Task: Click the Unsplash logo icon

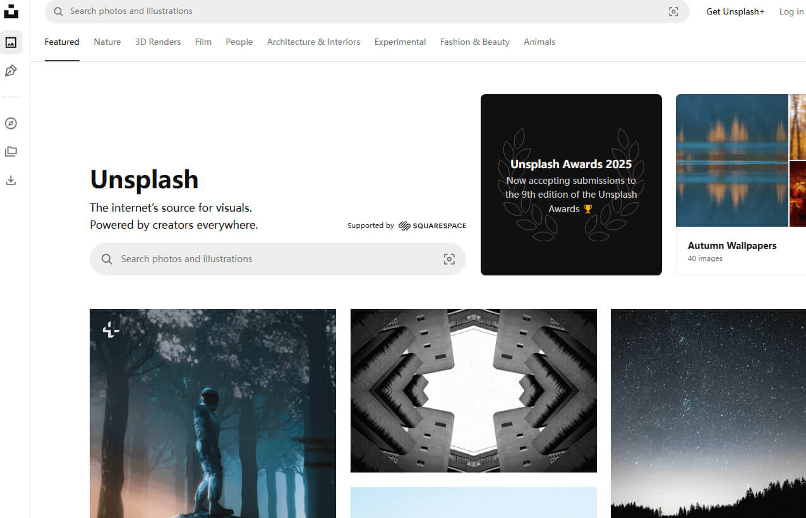Action: (11, 11)
